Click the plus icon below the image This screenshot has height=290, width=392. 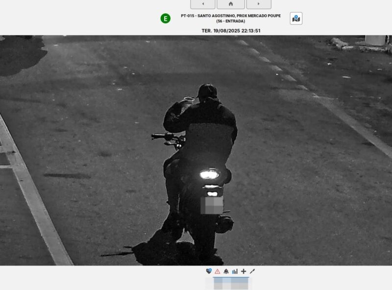244,271
